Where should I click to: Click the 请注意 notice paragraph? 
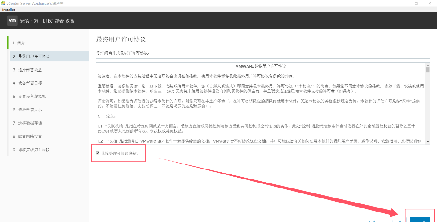point(196,76)
